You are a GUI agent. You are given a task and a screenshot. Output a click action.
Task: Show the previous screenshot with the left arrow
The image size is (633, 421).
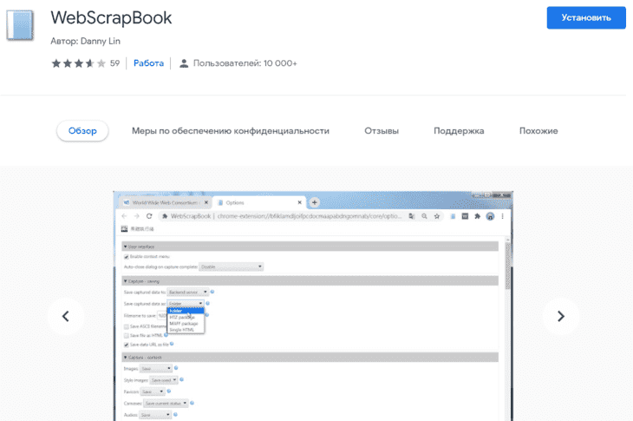65,316
